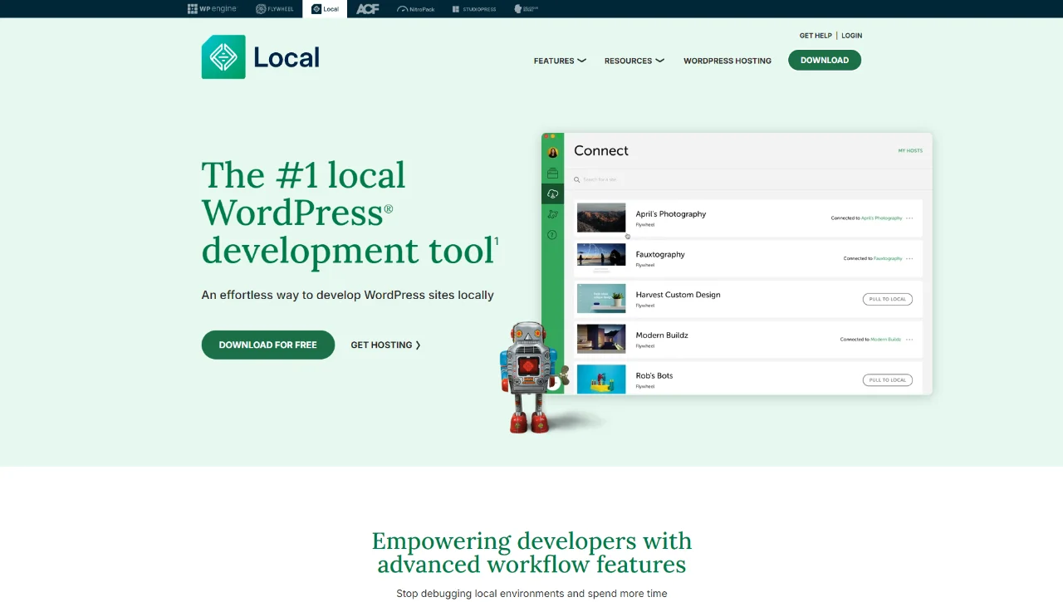Click the WP Engine logo in the brand bar

213,8
